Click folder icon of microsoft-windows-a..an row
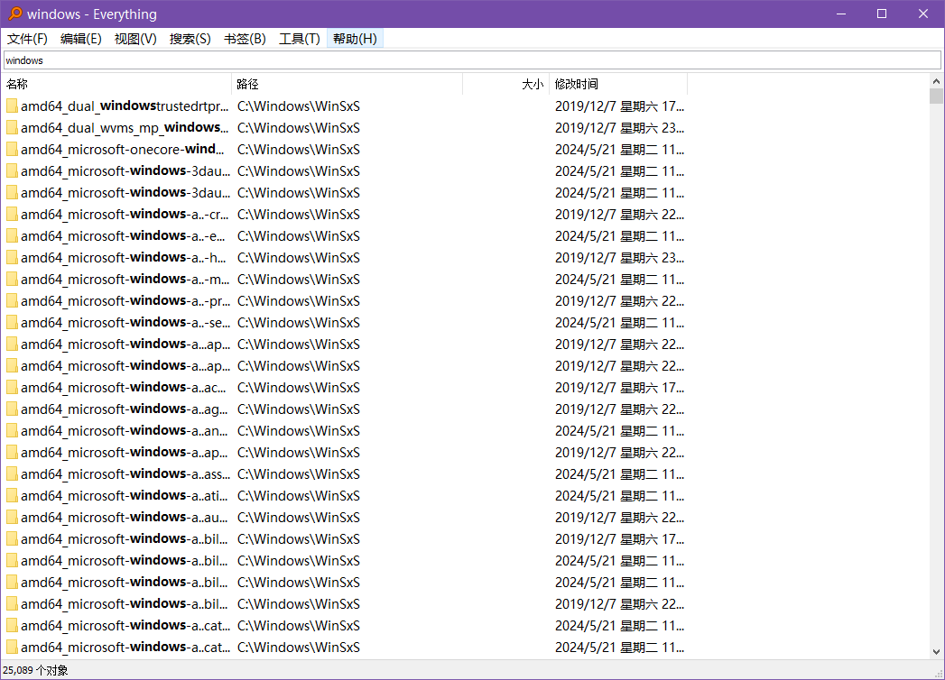The width and height of the screenshot is (945, 680). 12,431
